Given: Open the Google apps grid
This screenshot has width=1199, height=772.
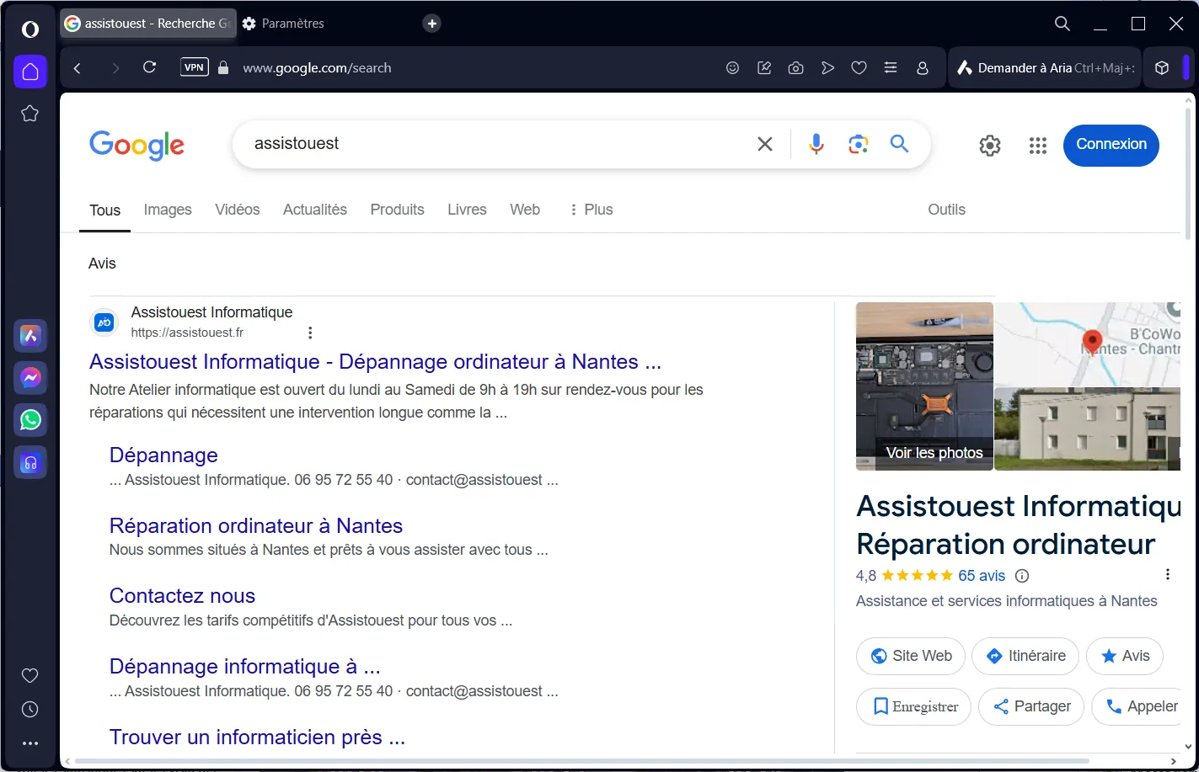Looking at the screenshot, I should (1038, 146).
